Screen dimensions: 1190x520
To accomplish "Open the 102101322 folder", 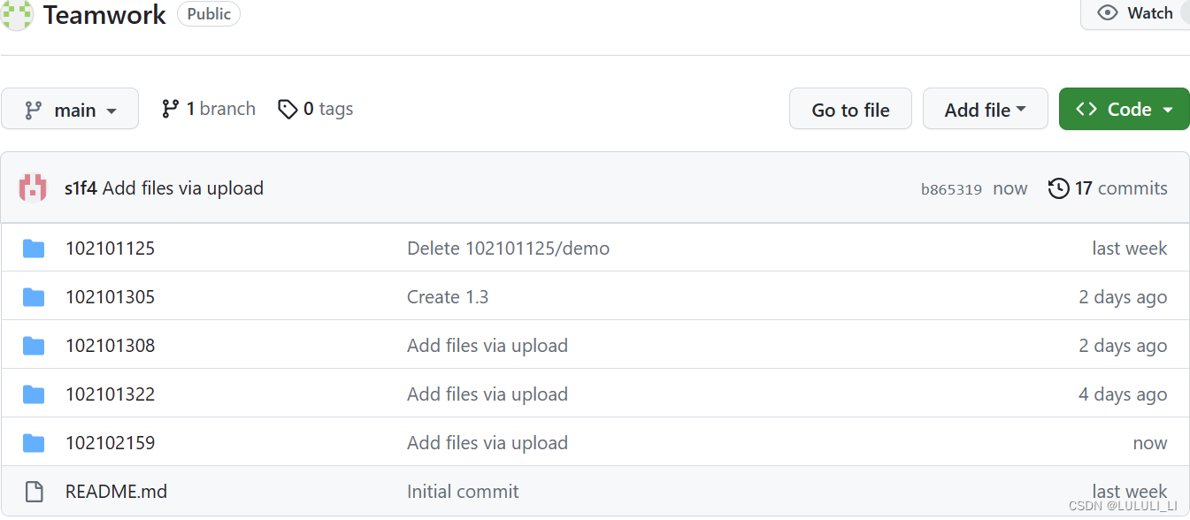I will tap(110, 394).
